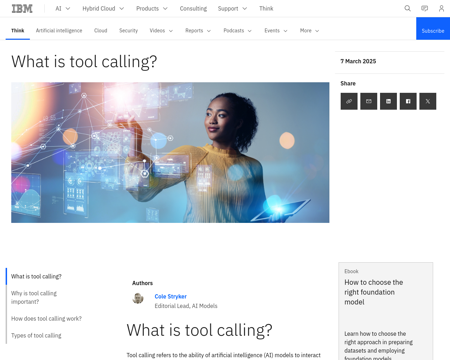Expand the Hybrid Cloud menu

103,8
